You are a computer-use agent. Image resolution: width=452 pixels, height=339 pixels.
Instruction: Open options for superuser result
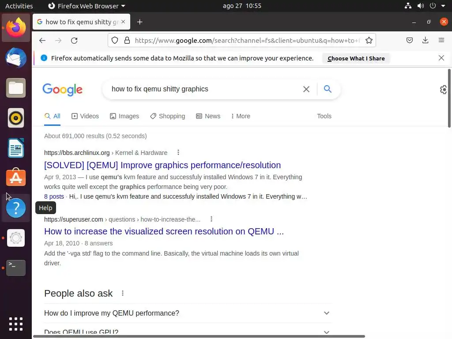(x=211, y=219)
